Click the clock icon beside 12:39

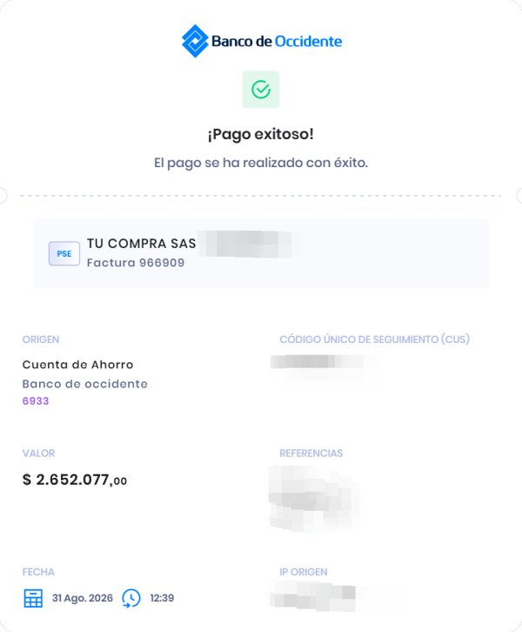pyautogui.click(x=131, y=598)
